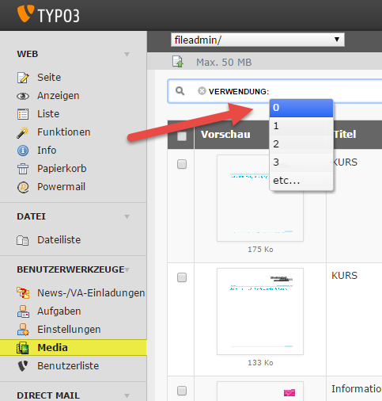Image resolution: width=382 pixels, height=401 pixels.
Task: Collapse the DATEI module section
Action: click(127, 217)
